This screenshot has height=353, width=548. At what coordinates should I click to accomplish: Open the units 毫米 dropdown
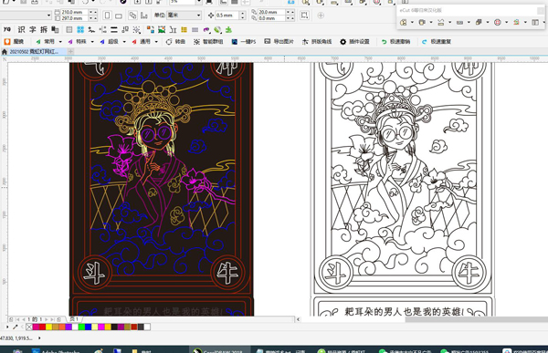(184, 15)
